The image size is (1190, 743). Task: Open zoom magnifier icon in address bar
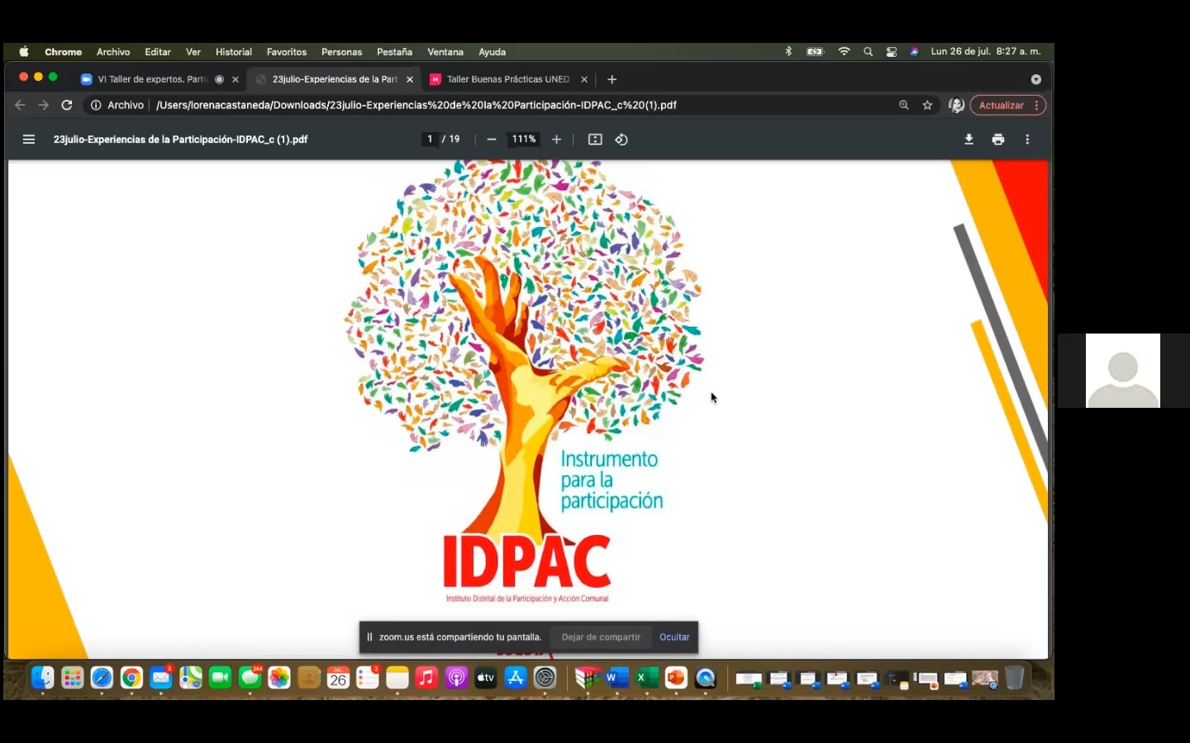click(903, 105)
